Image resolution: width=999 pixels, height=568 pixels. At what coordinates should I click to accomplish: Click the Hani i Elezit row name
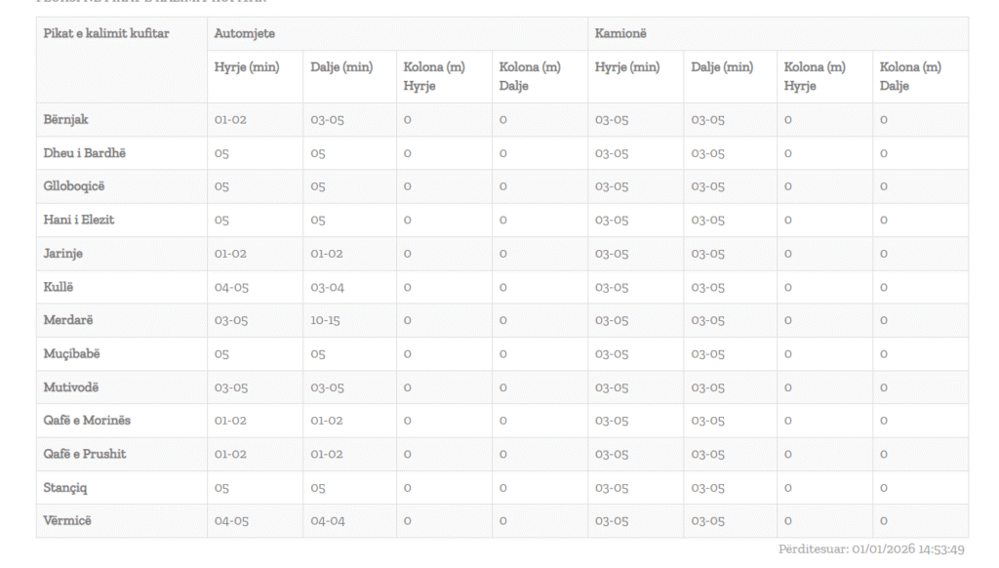(79, 220)
